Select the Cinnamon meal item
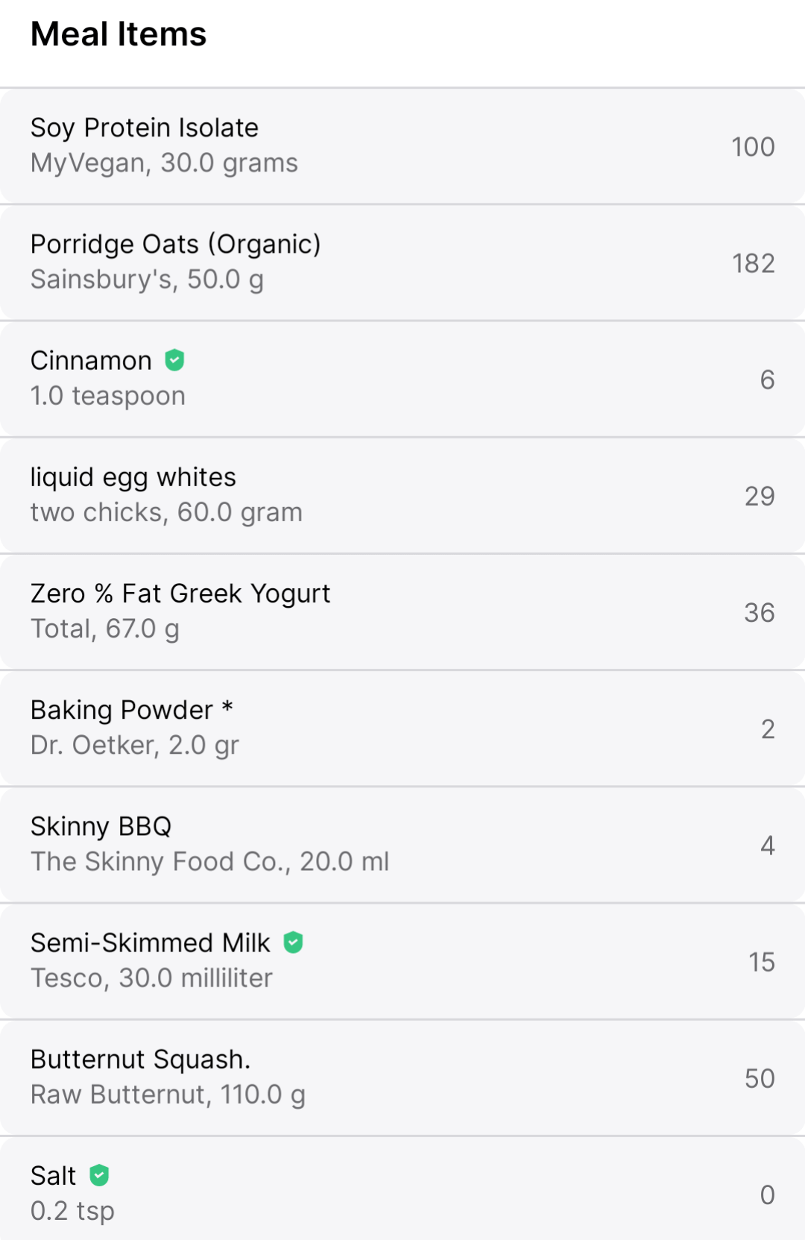Screen dimensions: 805x1240 point(402,379)
